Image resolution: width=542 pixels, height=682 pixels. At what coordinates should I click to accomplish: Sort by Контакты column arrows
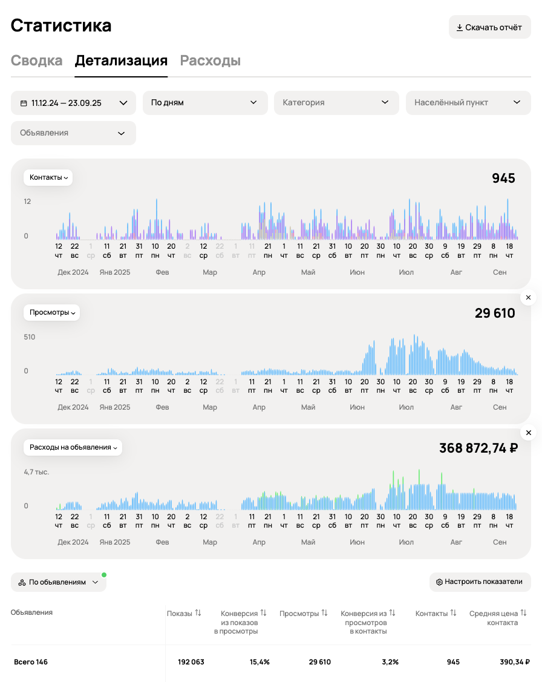point(453,614)
